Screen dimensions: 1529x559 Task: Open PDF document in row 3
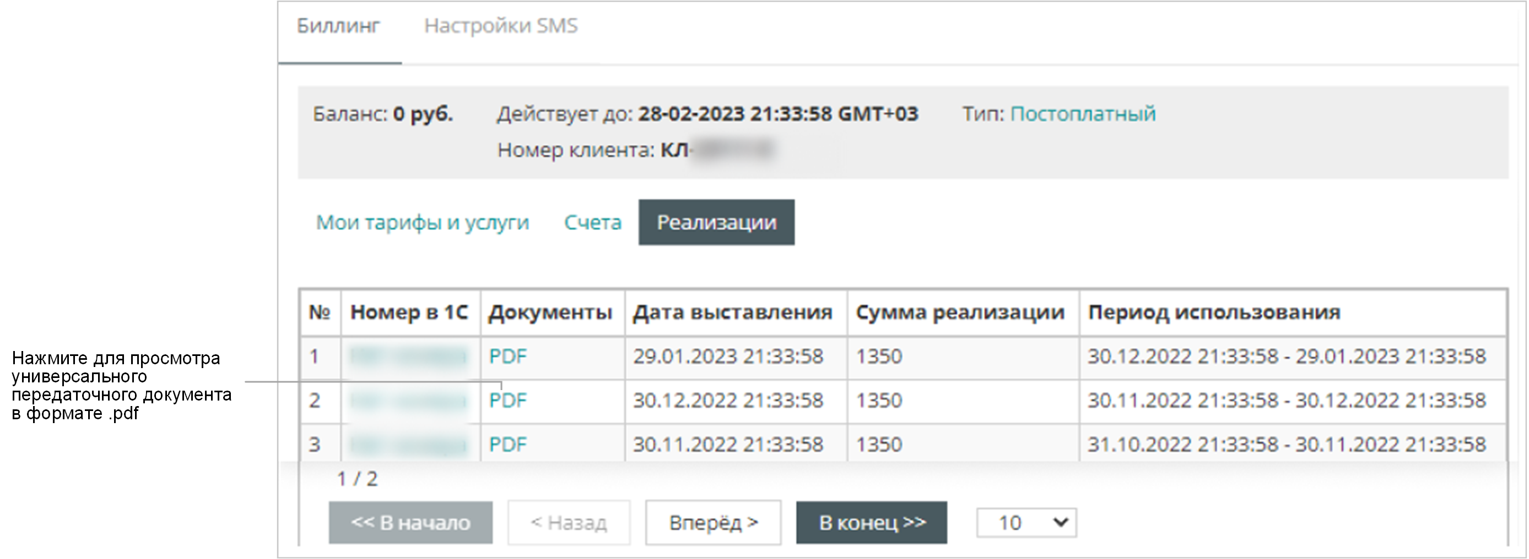(507, 445)
